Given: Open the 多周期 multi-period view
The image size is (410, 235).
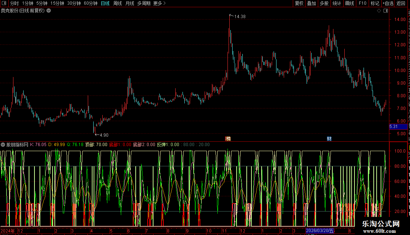Looking at the screenshot, I should point(144,3).
